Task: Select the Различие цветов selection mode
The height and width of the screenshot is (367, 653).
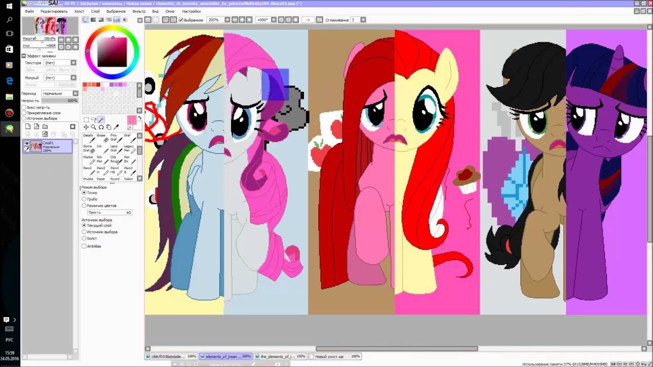Action: click(84, 205)
